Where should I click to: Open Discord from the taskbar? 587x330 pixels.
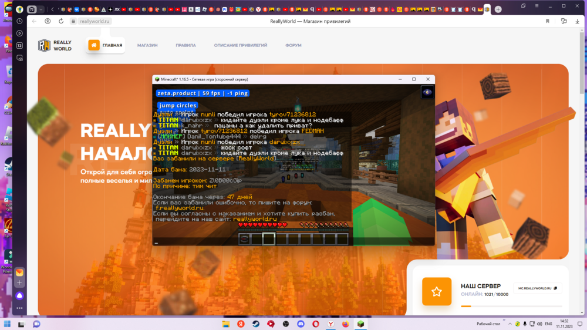(x=301, y=324)
